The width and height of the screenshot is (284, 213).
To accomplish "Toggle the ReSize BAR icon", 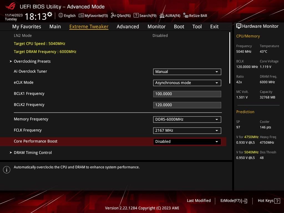I will (x=186, y=16).
